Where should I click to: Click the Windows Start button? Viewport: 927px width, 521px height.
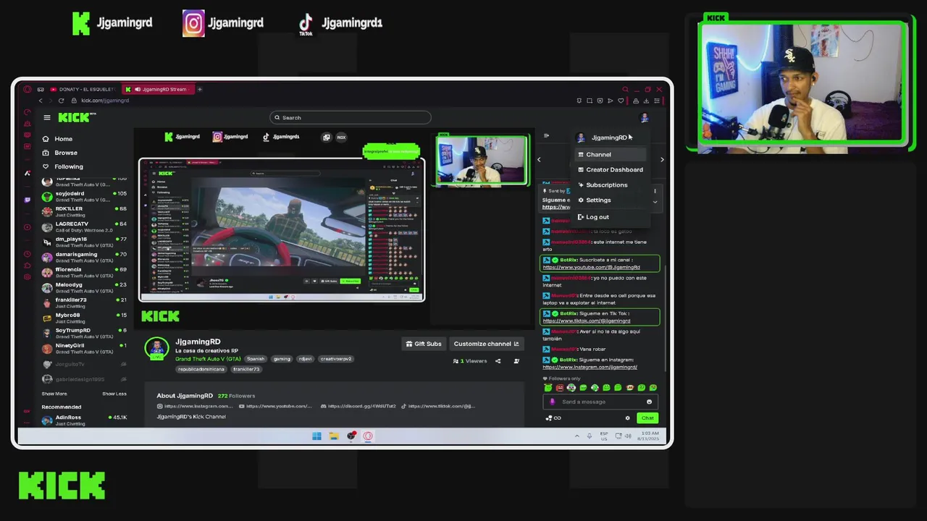coord(316,436)
